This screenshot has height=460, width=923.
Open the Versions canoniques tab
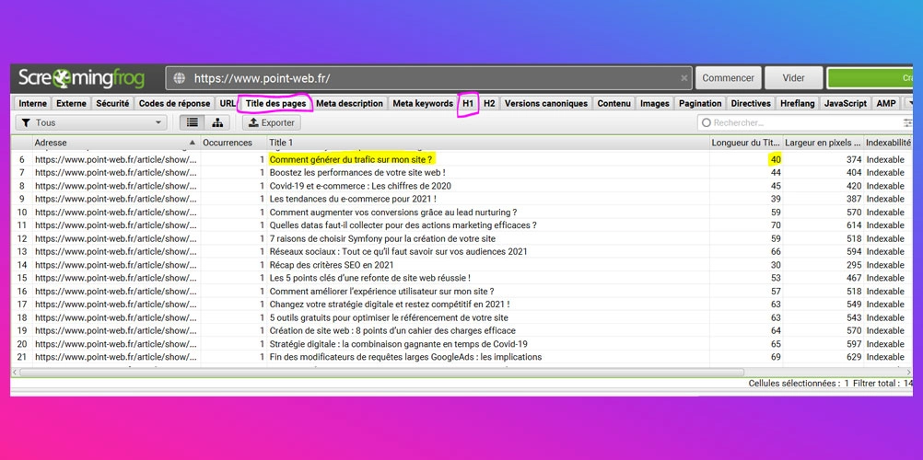coord(545,104)
